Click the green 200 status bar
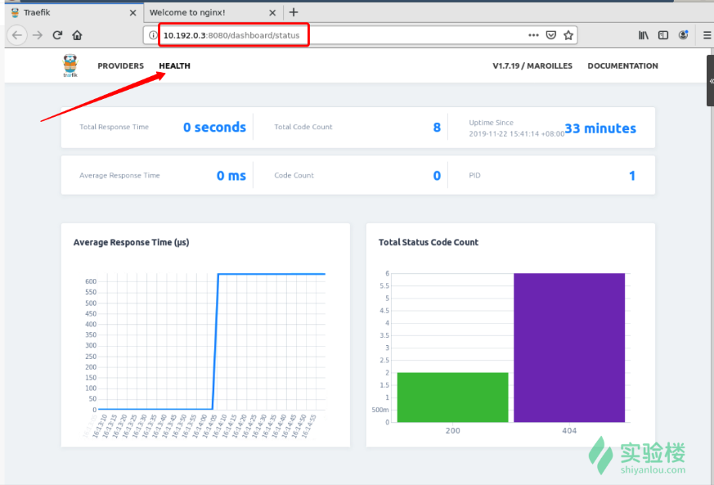Screen dimensions: 714x485 pos(452,397)
